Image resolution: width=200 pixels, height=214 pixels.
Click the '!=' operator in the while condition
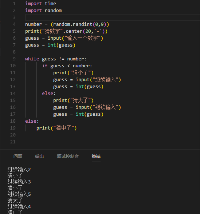tap(62, 59)
